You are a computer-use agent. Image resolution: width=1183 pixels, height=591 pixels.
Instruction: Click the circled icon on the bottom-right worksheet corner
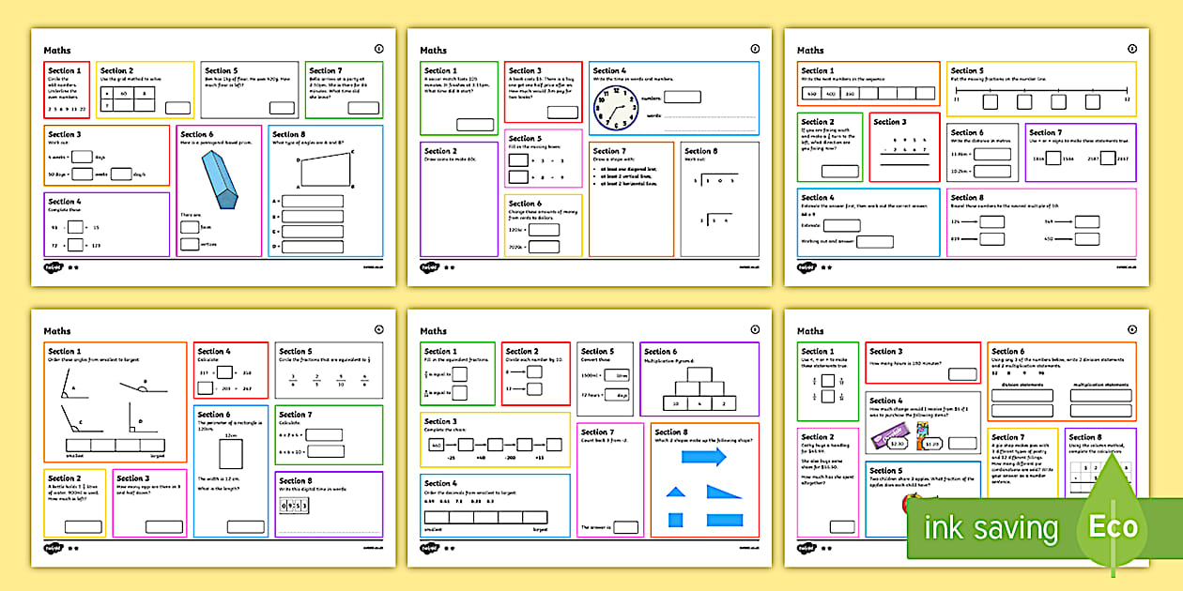click(1130, 331)
